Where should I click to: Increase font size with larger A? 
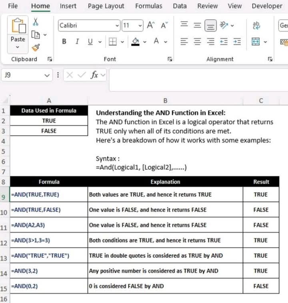(x=150, y=25)
